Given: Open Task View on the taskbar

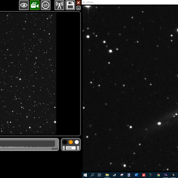Looking at the screenshot, I should pos(99,175).
